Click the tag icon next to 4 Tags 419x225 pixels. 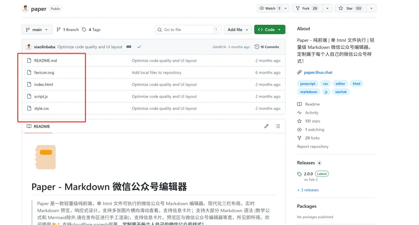84,29
